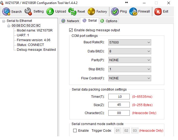Click the Ping checkmark icon

coord(115,11)
